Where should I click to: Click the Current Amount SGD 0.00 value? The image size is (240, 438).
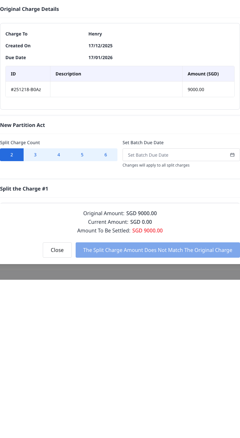point(141,222)
